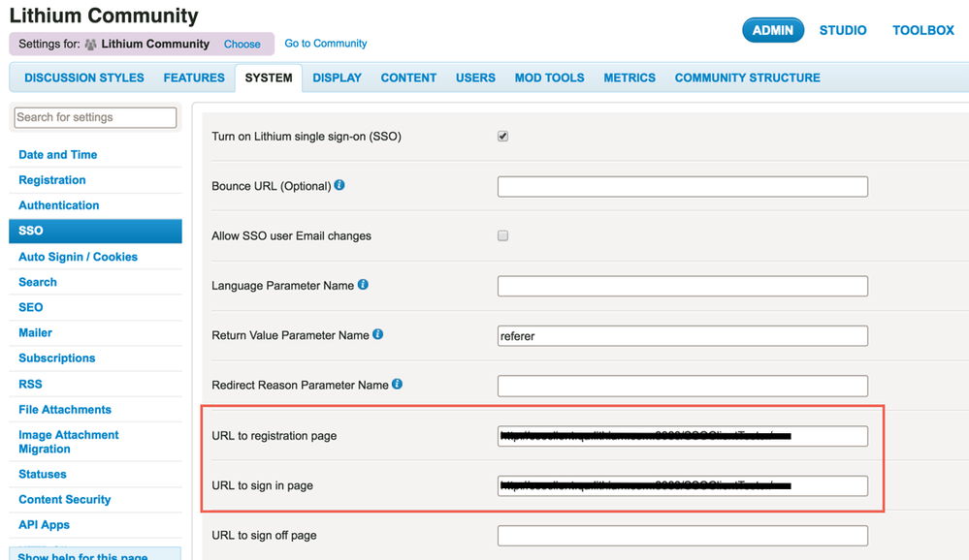Click the Bounce URL info icon

[x=339, y=185]
